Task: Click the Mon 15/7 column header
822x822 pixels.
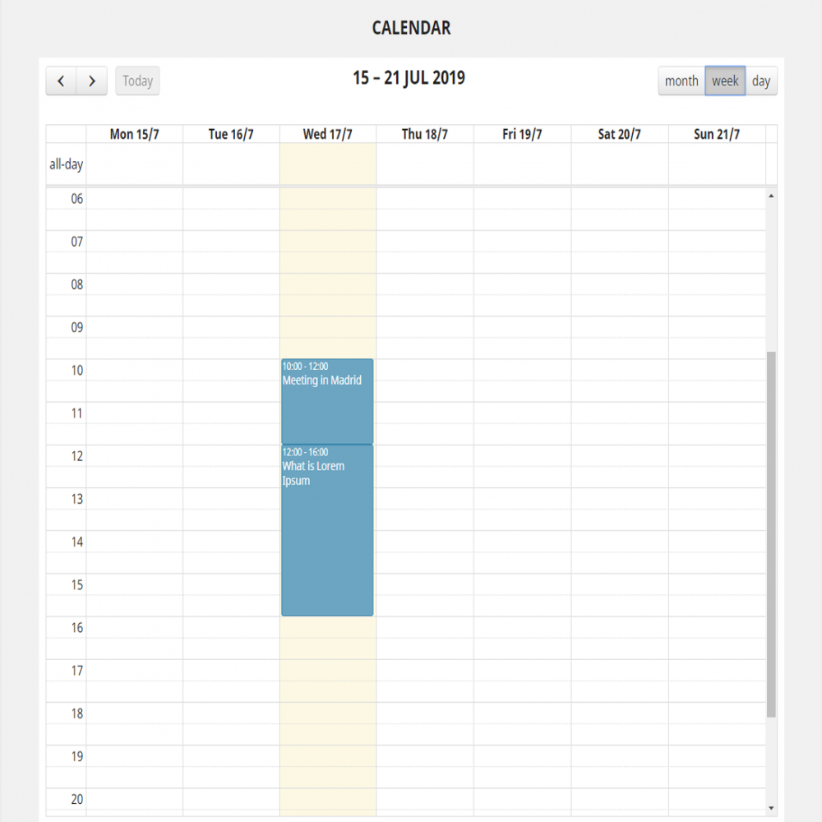Action: (x=134, y=135)
